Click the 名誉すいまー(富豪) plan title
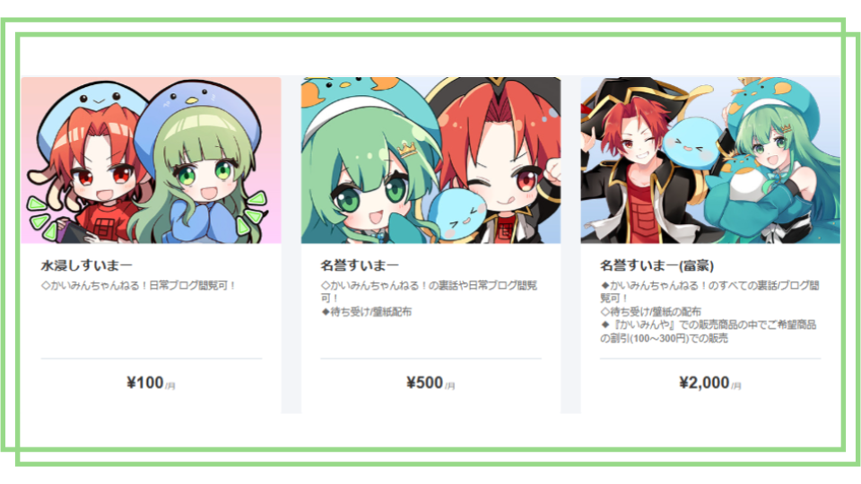 (x=657, y=265)
